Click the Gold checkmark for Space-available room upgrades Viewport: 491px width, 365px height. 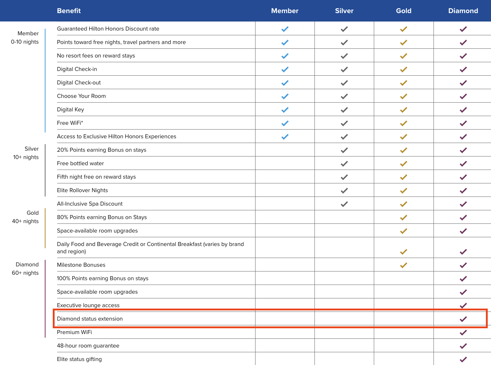click(403, 231)
